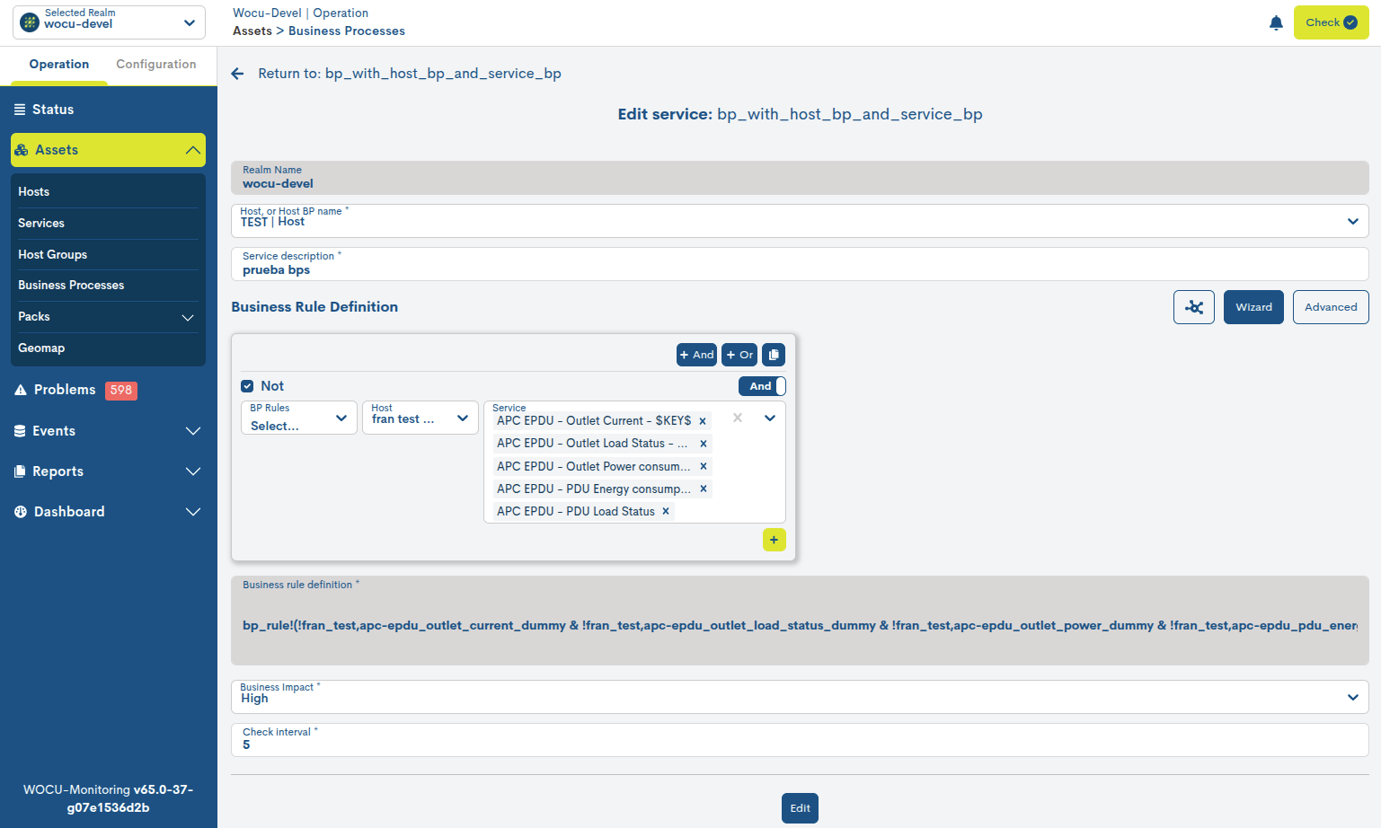1381x828 pixels.
Task: Click the realm globe icon
Action: click(29, 22)
